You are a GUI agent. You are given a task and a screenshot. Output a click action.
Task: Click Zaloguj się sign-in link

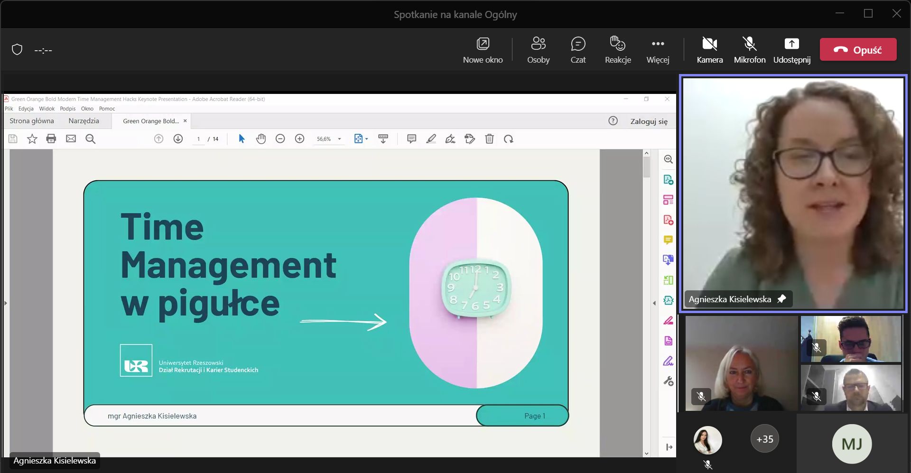tap(649, 121)
